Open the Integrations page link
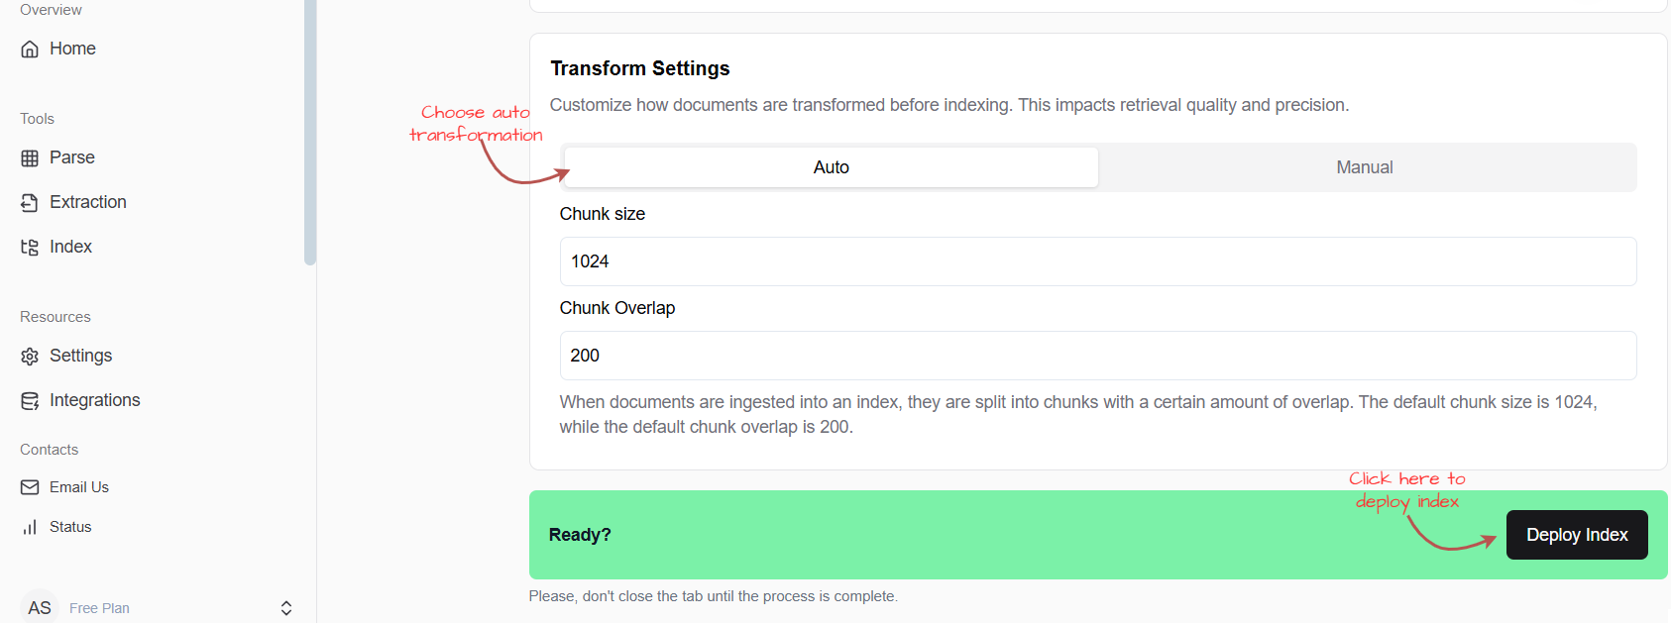 click(94, 399)
